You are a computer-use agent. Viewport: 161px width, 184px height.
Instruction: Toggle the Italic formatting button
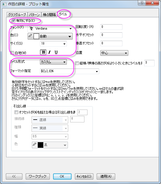(49, 52)
